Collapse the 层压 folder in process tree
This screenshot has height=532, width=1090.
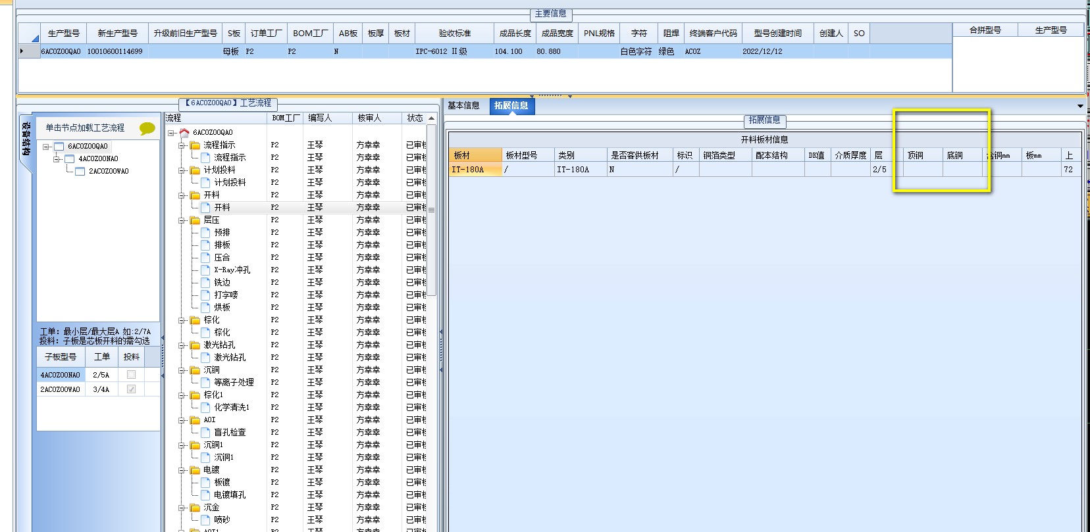point(182,220)
